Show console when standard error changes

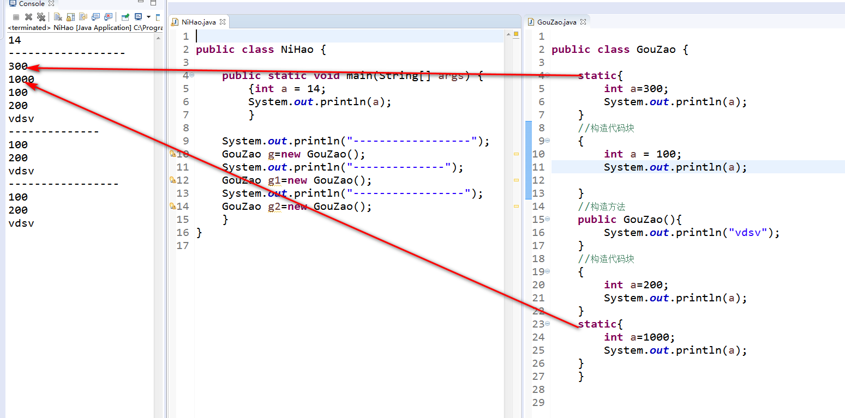pos(108,17)
